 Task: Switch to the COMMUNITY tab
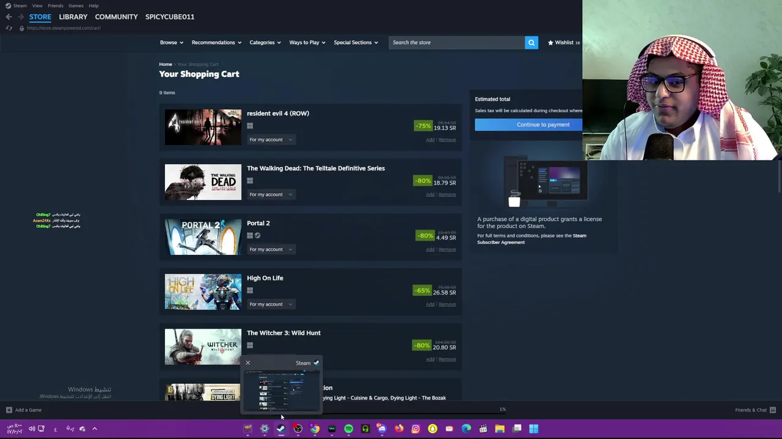pos(116,17)
